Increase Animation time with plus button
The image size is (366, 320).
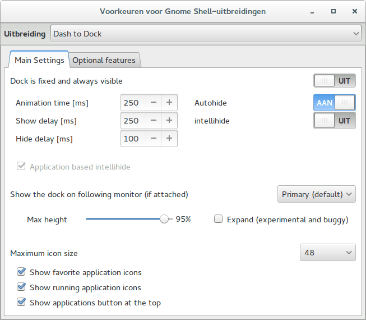(x=169, y=102)
